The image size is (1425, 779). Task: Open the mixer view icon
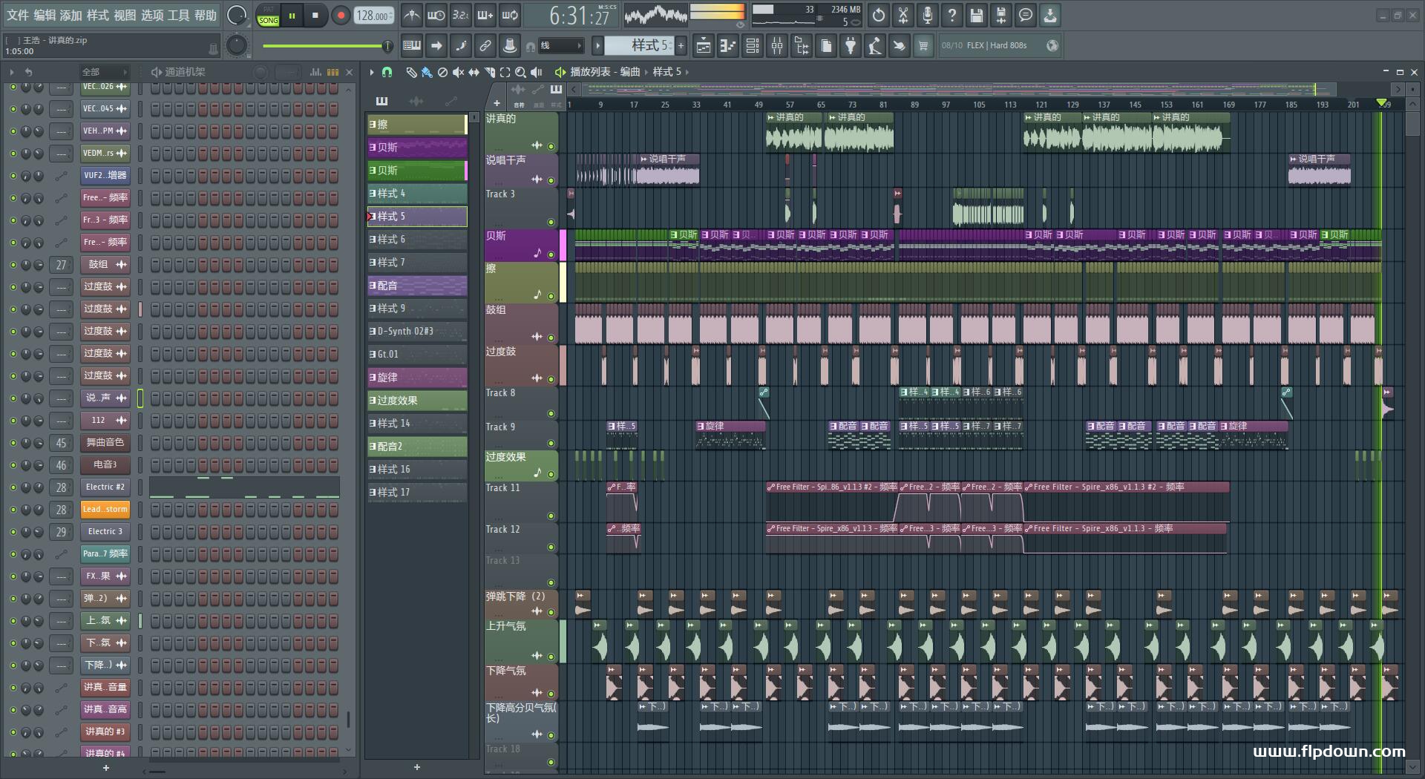[777, 46]
